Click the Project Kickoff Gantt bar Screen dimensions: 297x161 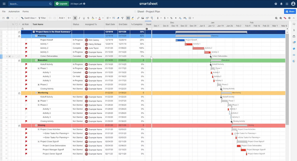(x=180, y=40)
